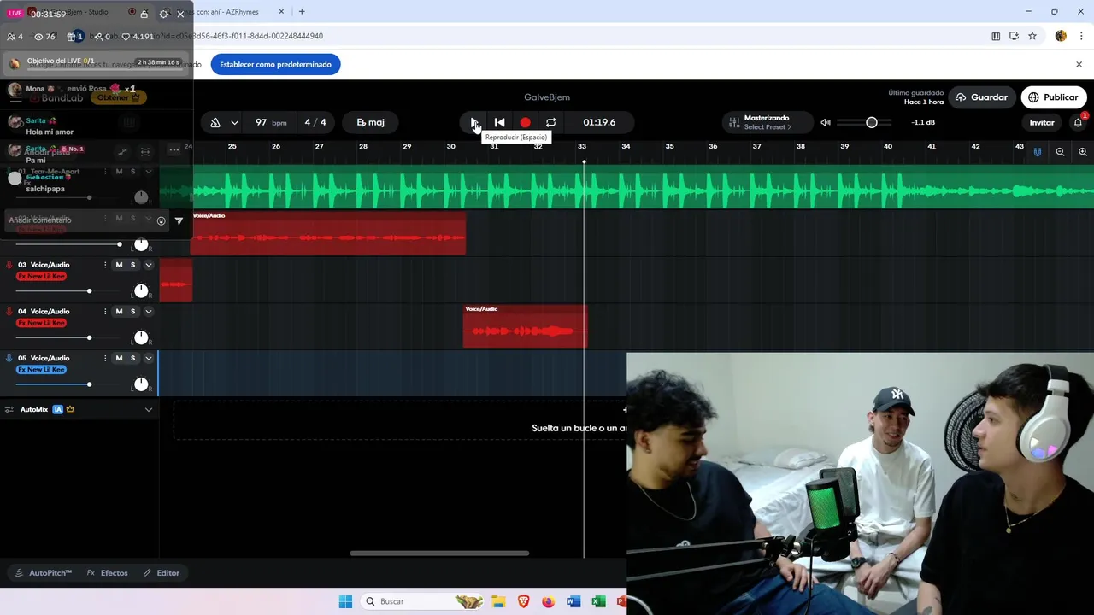Viewport: 1094px width, 615px height.
Task: Open the AutoPitch tab
Action: coord(44,573)
